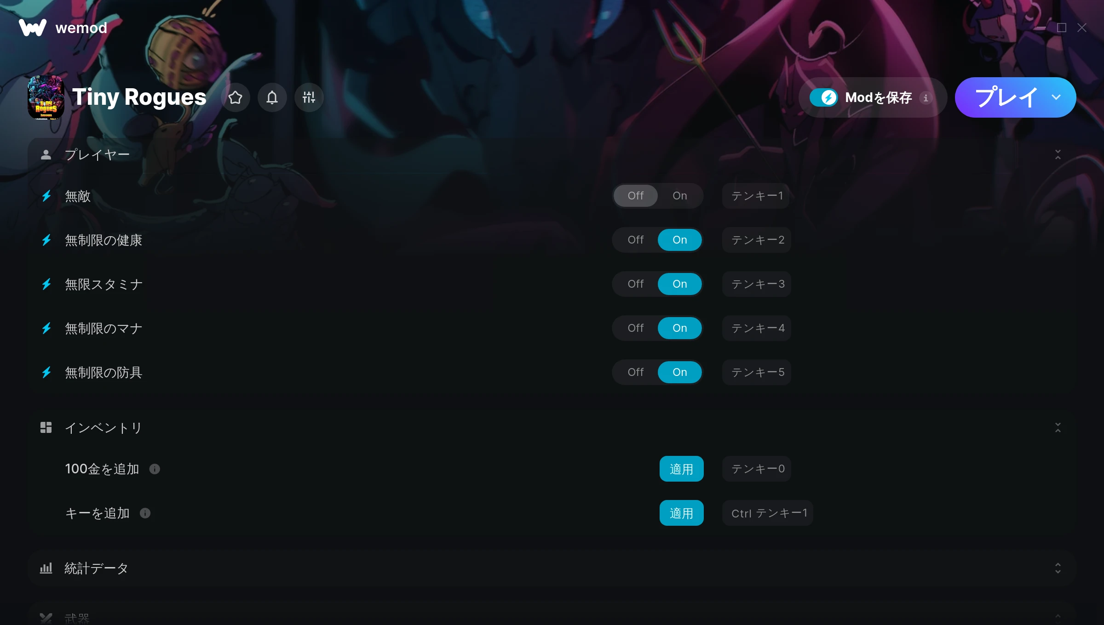
Task: Click info icon next to 100金を追加
Action: click(155, 469)
